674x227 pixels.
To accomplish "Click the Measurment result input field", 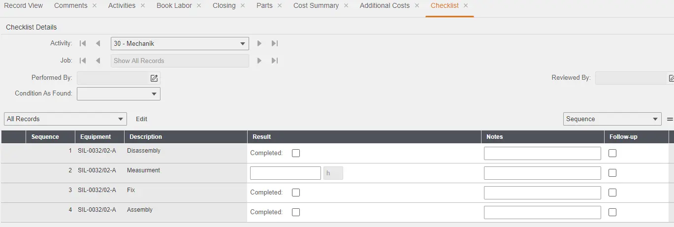I will 286,173.
